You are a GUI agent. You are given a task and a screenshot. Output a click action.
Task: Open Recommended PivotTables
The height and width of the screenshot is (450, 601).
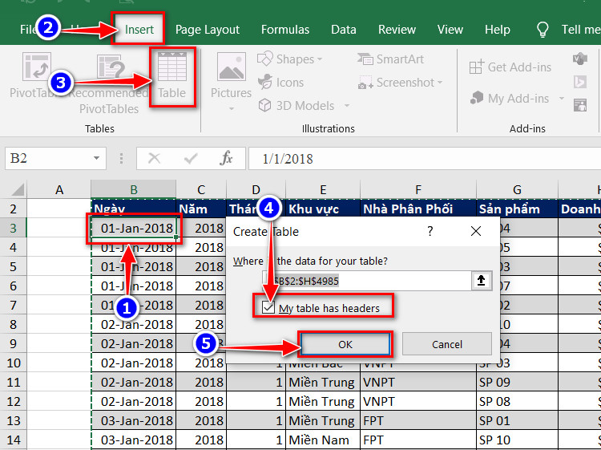click(110, 84)
